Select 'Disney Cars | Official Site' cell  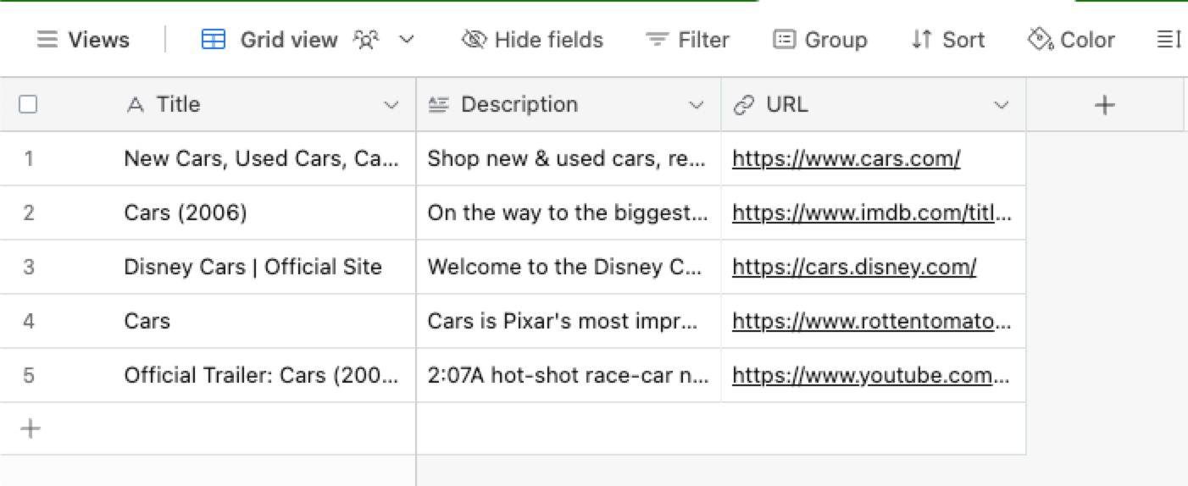click(x=261, y=267)
